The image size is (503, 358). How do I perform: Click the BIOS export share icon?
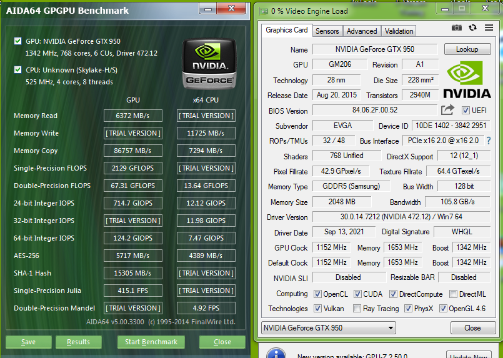click(447, 110)
